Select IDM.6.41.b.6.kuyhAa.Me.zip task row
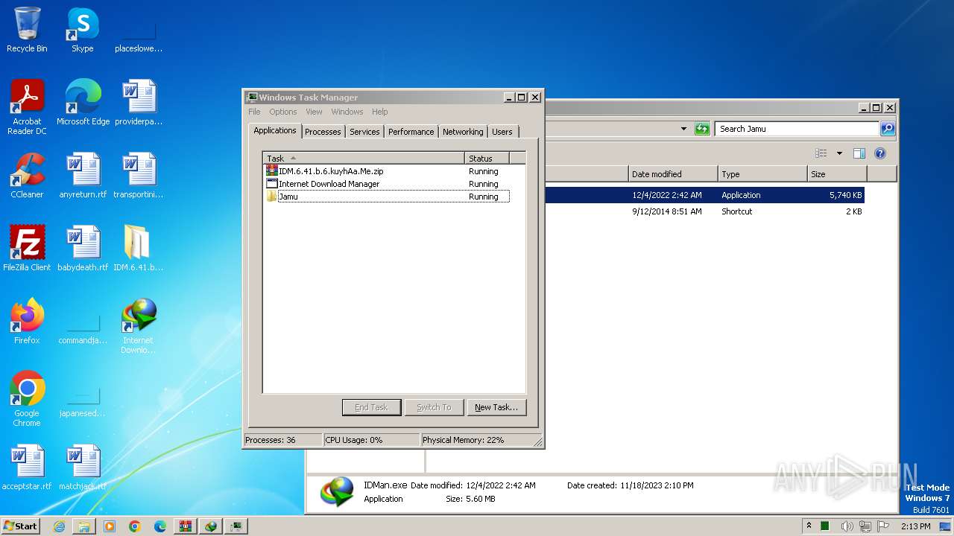The image size is (954, 536). tap(388, 171)
